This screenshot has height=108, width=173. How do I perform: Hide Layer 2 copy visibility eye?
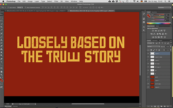pyautogui.click(x=148, y=57)
